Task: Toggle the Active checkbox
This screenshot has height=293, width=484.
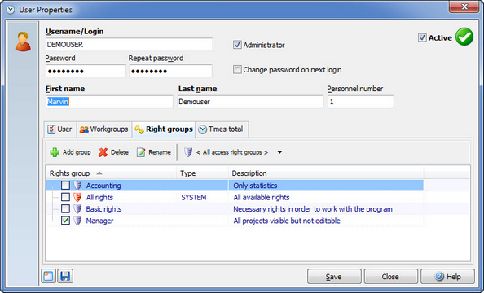Action: (422, 37)
